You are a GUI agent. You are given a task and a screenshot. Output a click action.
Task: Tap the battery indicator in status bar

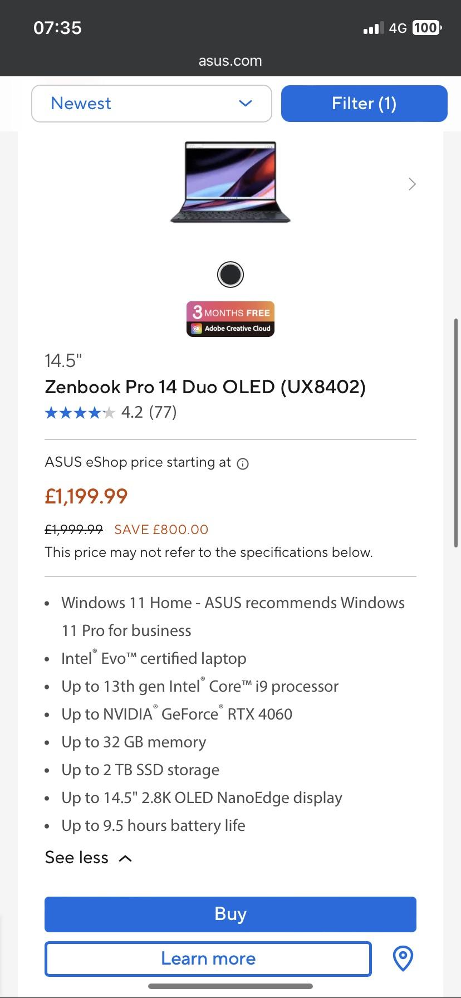(x=426, y=28)
